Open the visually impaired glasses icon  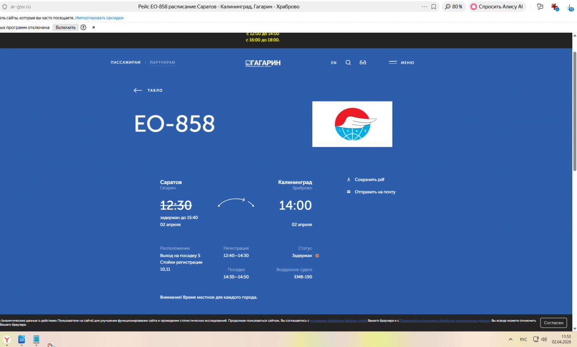pyautogui.click(x=363, y=63)
